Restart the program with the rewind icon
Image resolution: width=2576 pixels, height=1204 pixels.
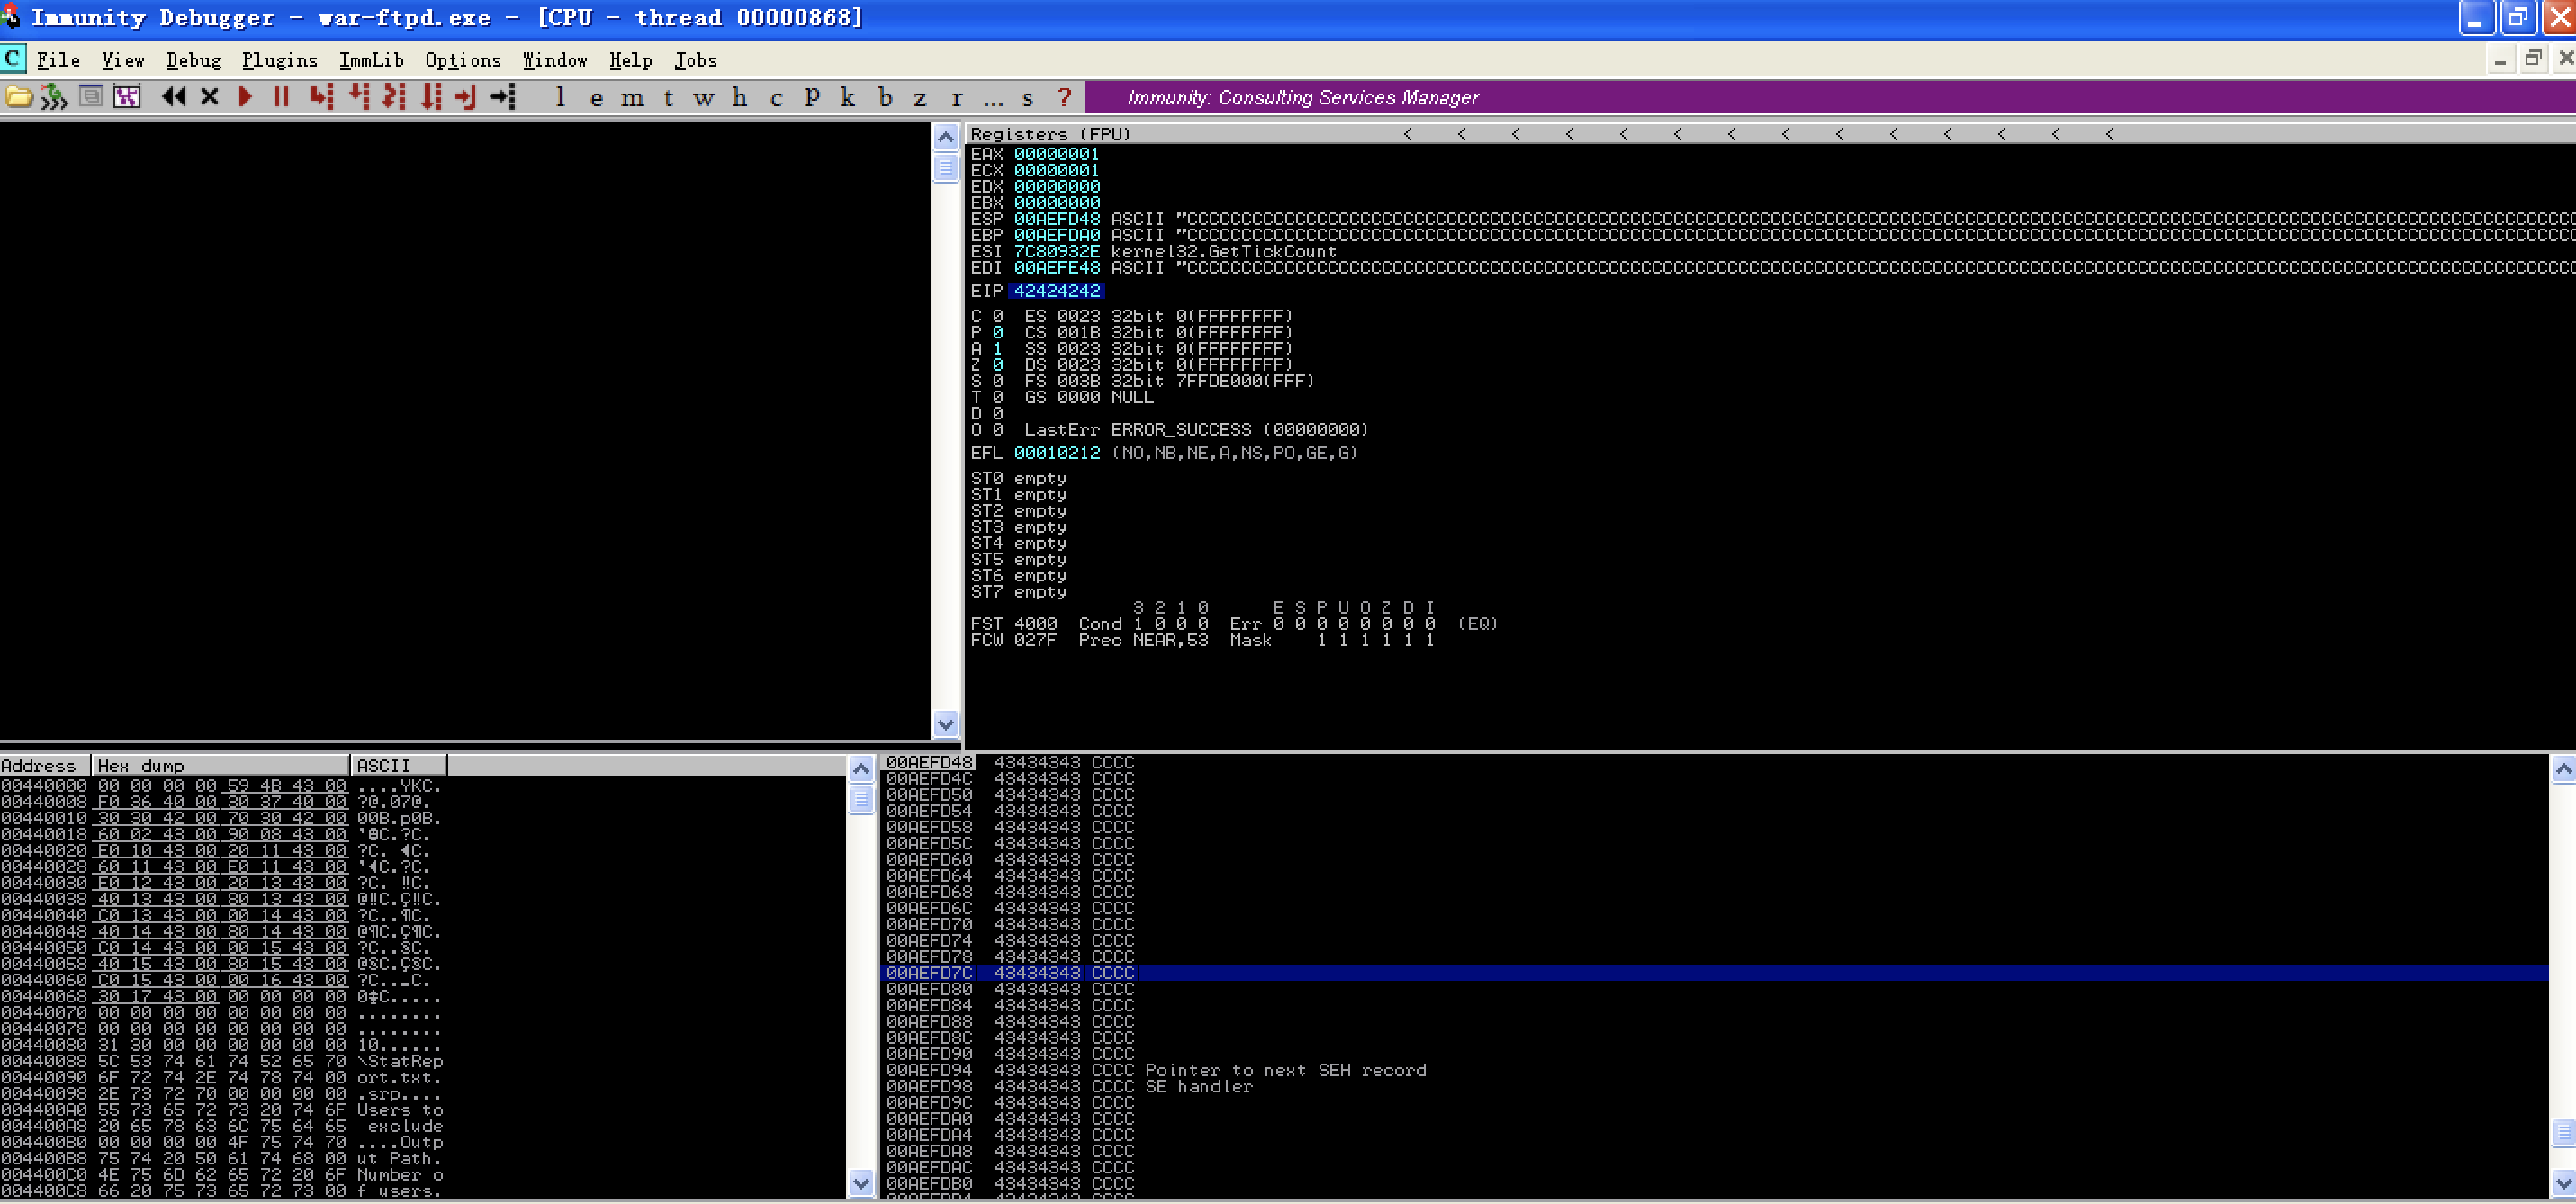(174, 97)
